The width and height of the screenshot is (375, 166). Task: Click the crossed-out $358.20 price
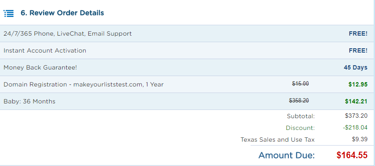(299, 100)
